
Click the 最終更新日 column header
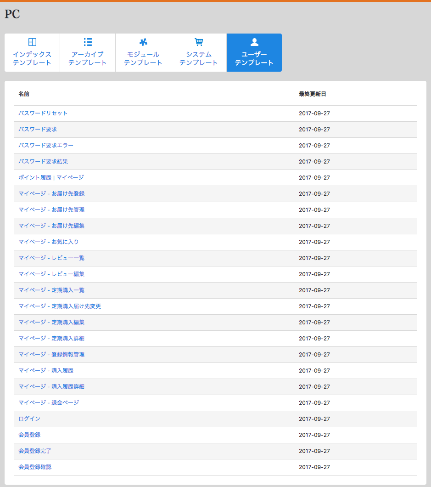312,94
